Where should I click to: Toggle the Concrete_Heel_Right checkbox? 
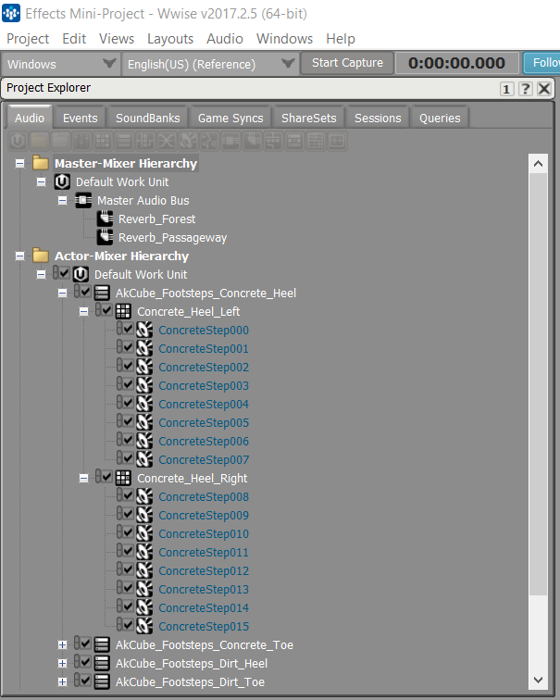pyautogui.click(x=107, y=476)
